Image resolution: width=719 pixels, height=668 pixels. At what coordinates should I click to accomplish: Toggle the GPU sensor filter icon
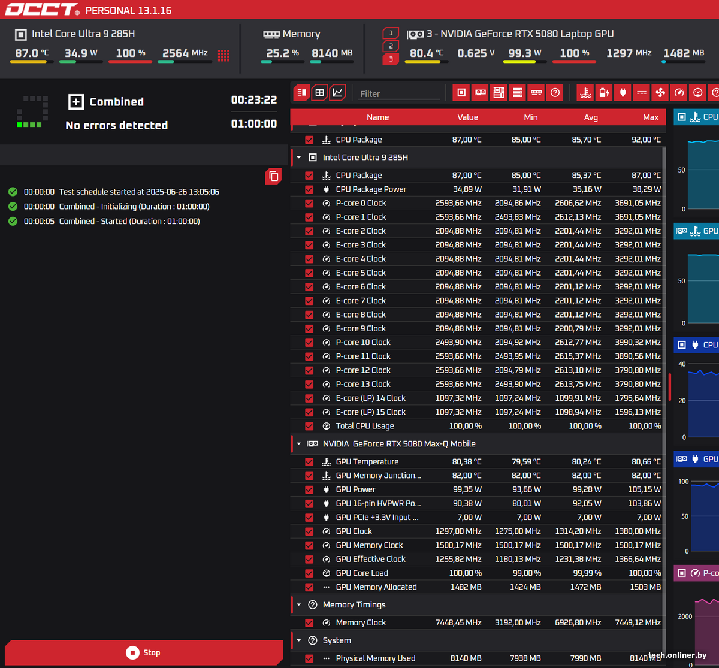tap(480, 92)
